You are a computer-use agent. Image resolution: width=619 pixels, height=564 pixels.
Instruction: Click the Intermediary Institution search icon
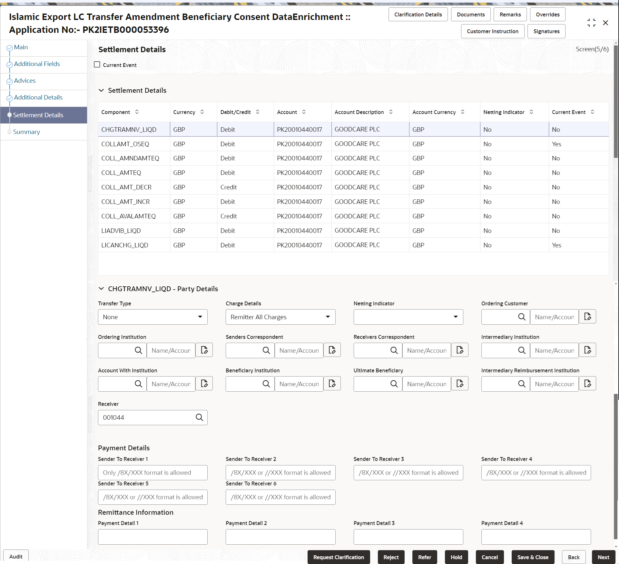coord(522,350)
